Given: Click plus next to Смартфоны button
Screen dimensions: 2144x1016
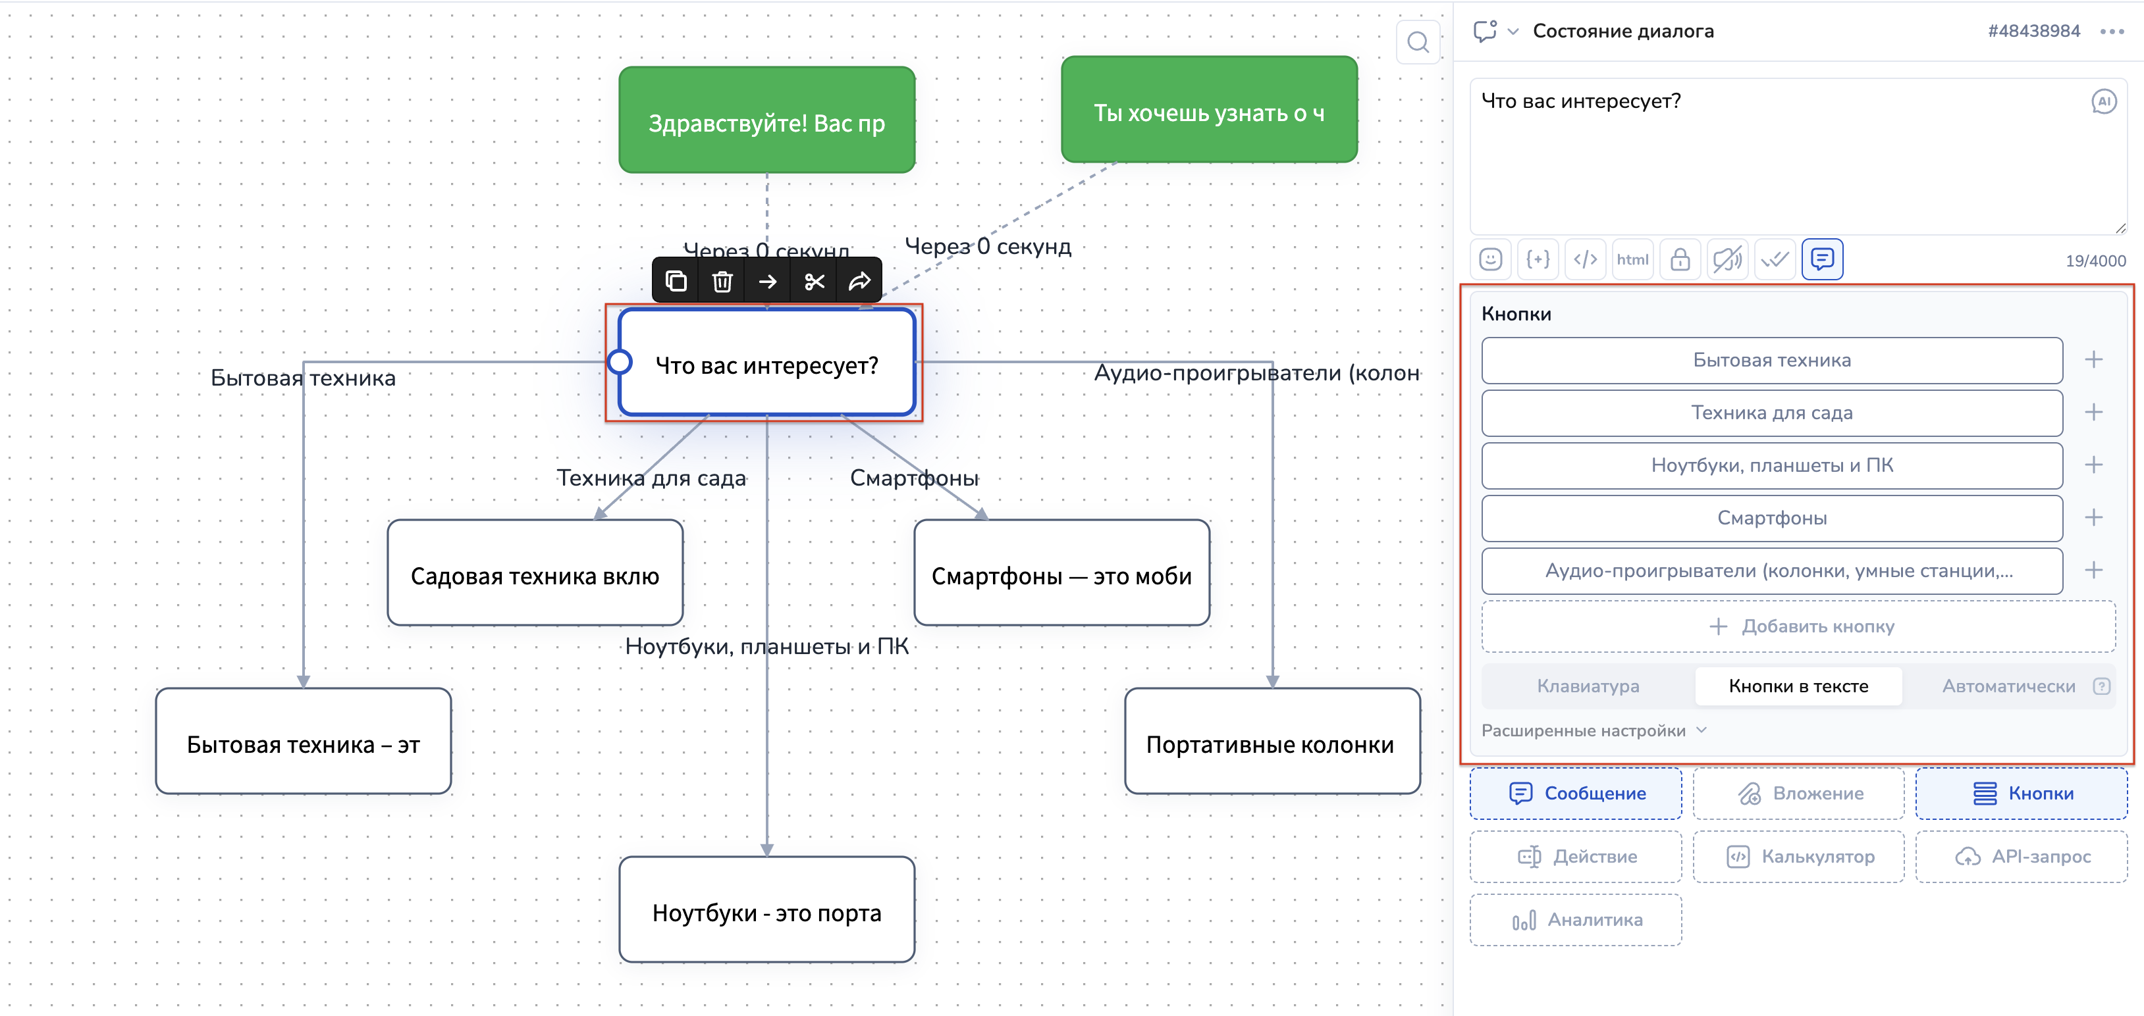Looking at the screenshot, I should pos(2093,518).
